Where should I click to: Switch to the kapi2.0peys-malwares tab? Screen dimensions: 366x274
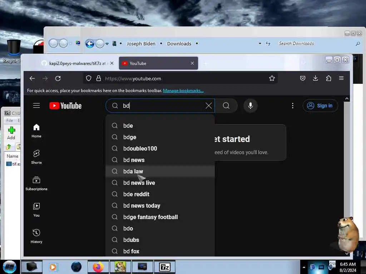[77, 64]
